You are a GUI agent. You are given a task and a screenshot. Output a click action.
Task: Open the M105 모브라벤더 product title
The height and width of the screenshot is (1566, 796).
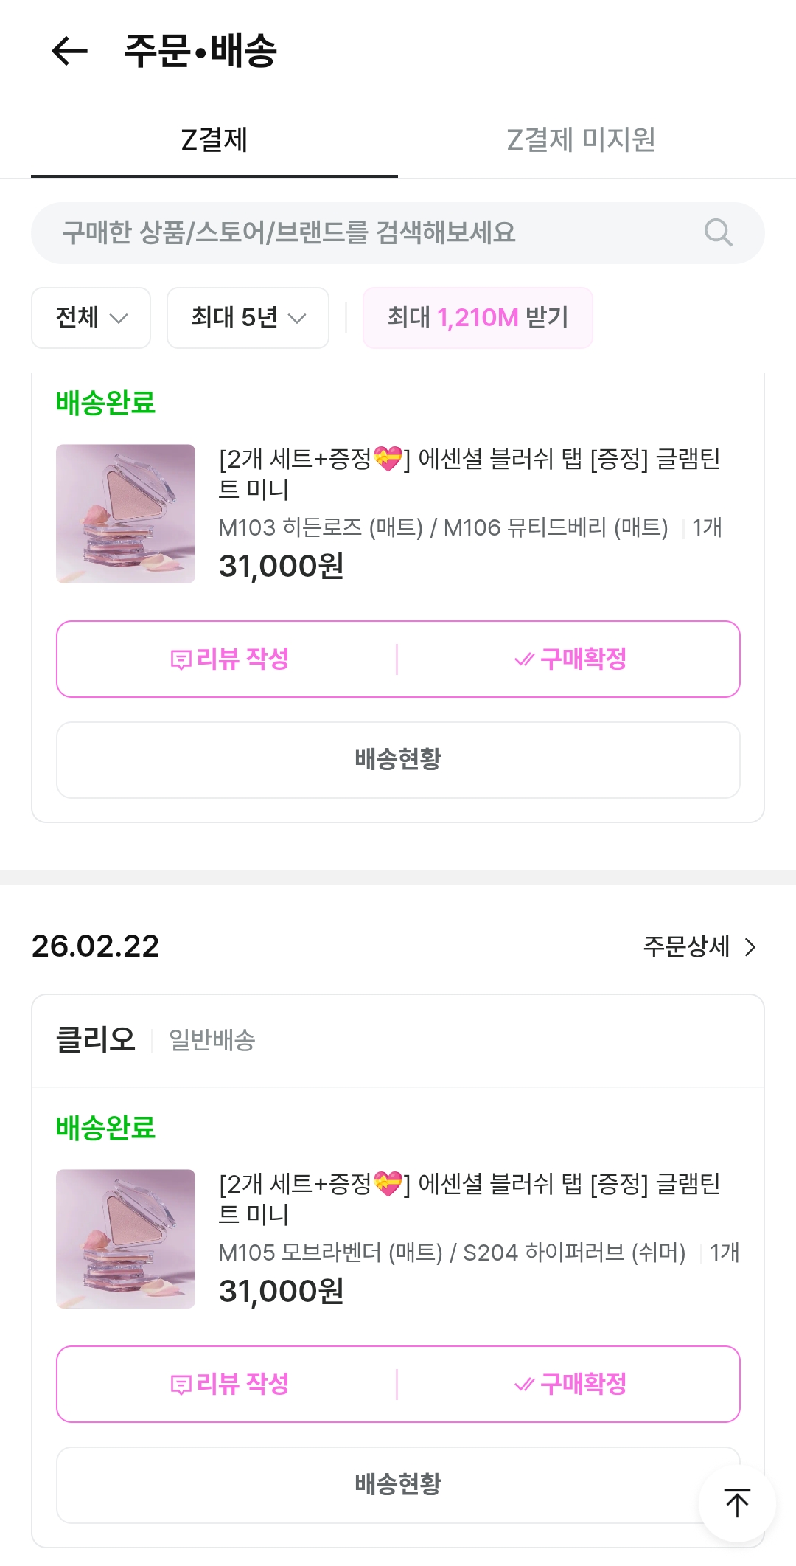(x=469, y=1199)
